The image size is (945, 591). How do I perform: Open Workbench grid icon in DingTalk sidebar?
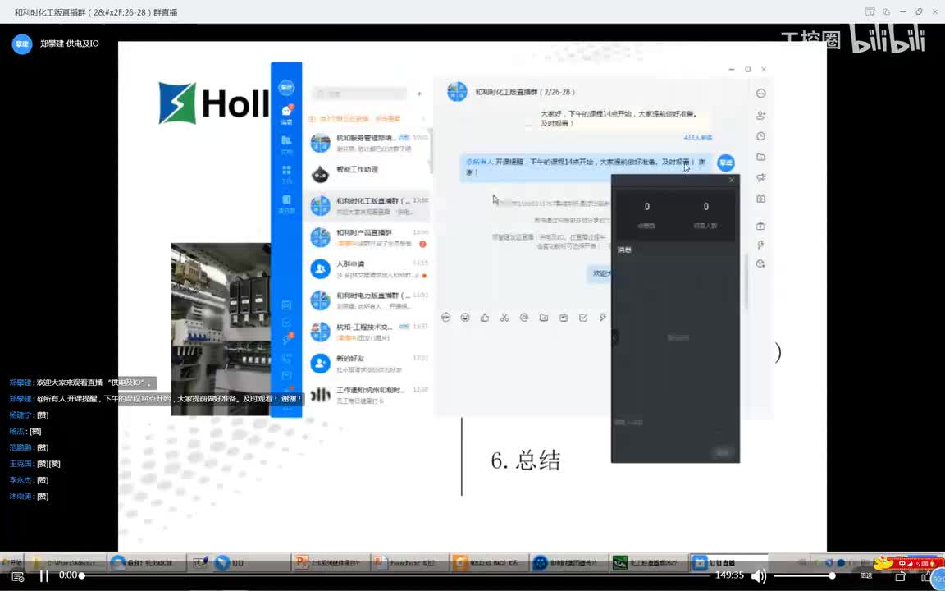tap(286, 174)
